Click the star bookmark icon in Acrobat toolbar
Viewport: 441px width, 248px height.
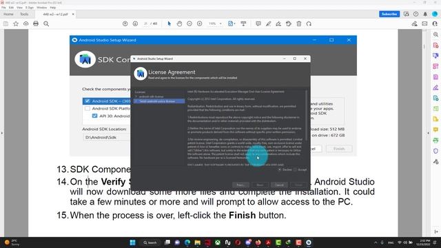click(x=16, y=24)
